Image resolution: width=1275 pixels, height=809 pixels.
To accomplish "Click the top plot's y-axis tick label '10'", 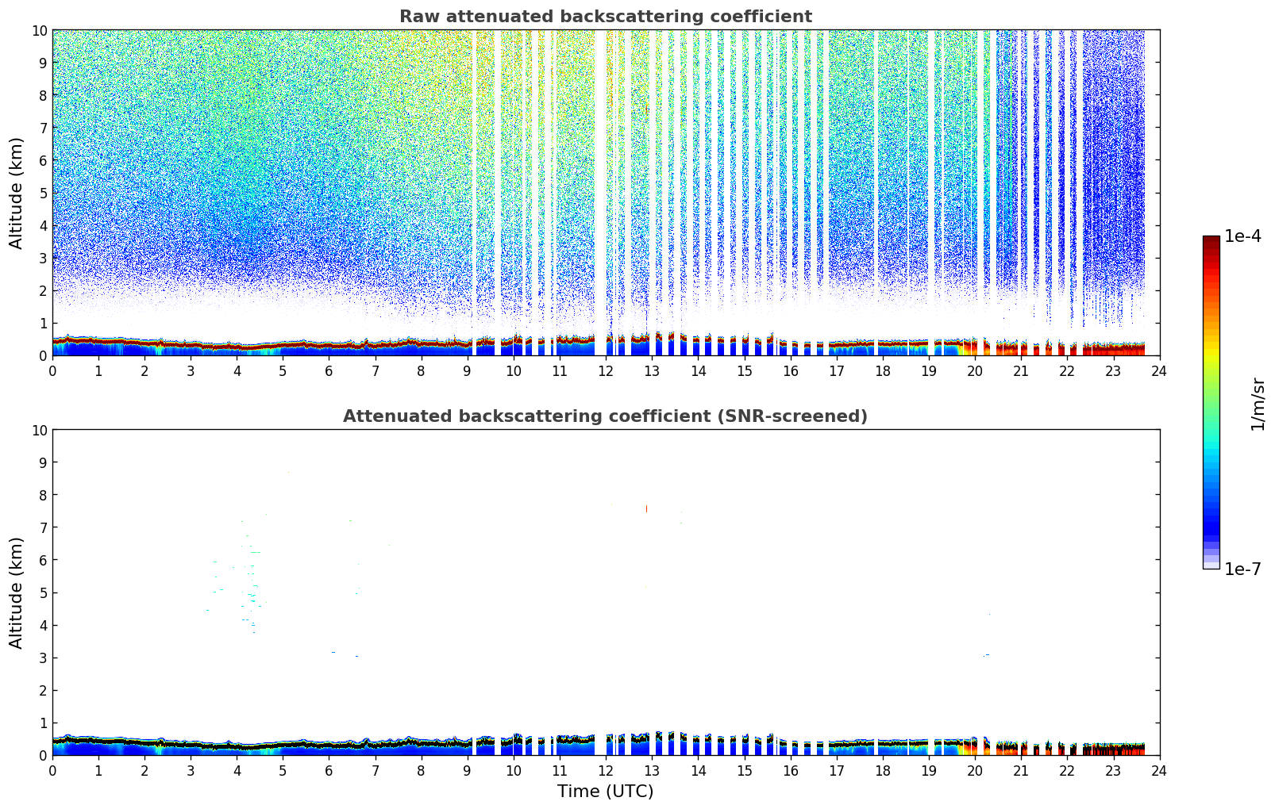I will click(x=40, y=30).
